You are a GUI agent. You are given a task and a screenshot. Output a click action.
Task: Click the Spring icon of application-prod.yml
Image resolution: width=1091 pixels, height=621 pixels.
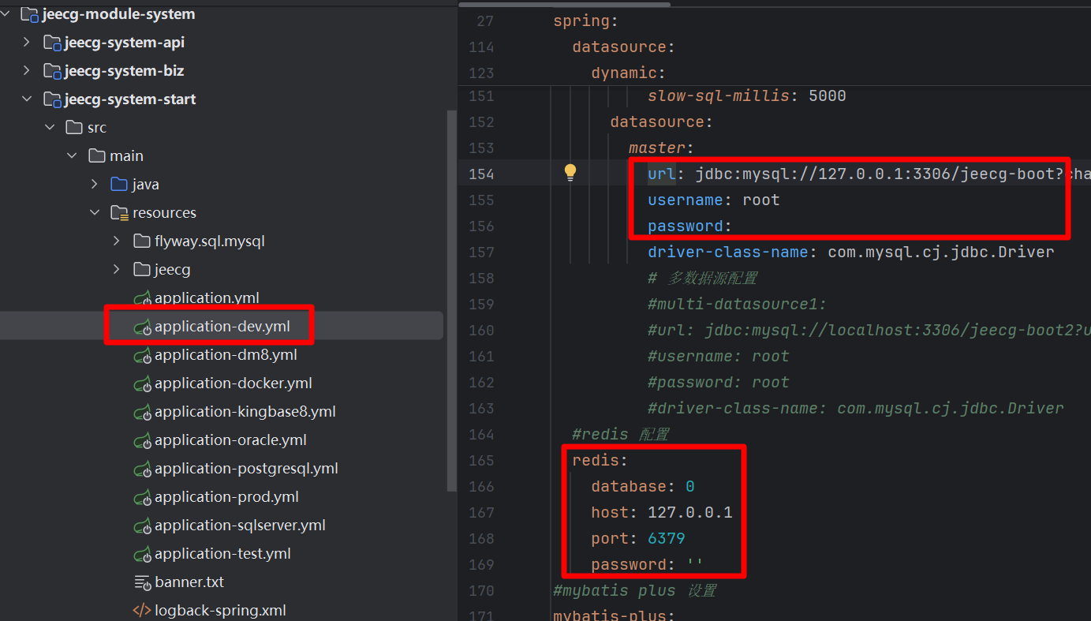(x=142, y=497)
